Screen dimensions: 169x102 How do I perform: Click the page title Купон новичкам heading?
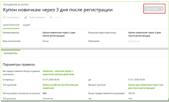pyautogui.click(x=58, y=10)
